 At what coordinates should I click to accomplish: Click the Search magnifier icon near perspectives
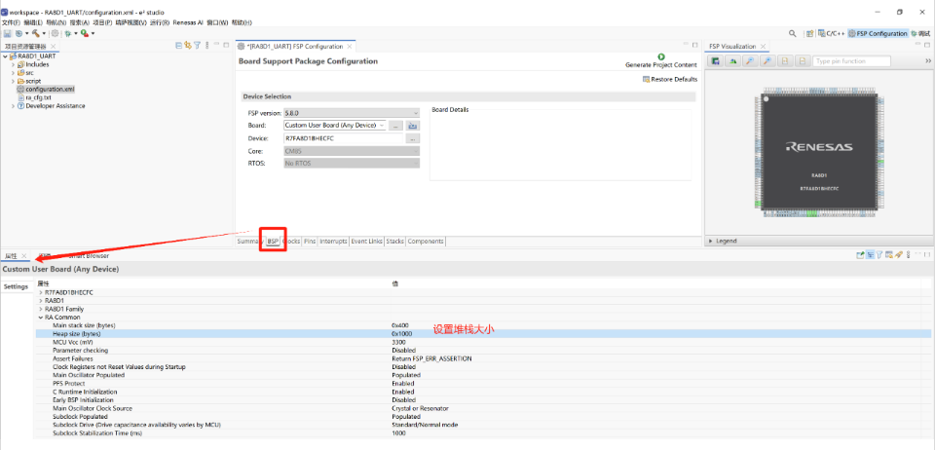click(x=793, y=34)
